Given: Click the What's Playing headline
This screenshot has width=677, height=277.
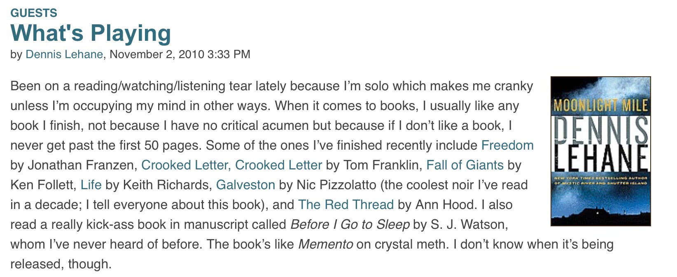Looking at the screenshot, I should 91,33.
